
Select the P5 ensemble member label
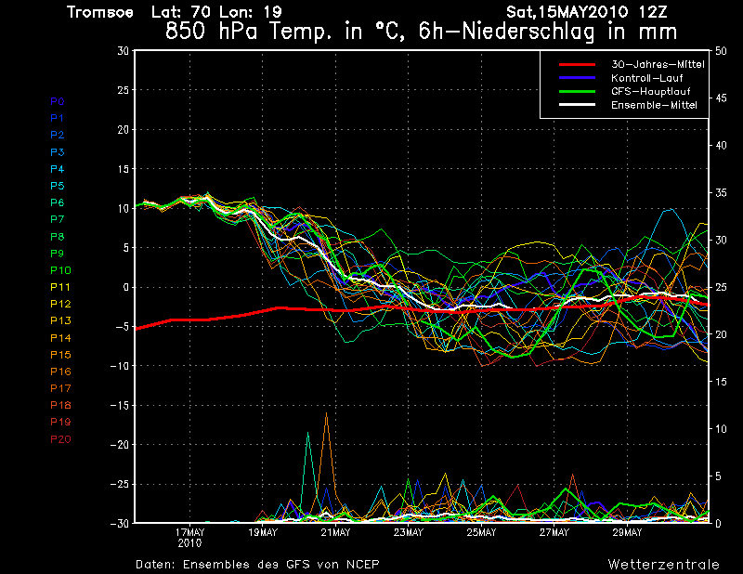(x=57, y=186)
